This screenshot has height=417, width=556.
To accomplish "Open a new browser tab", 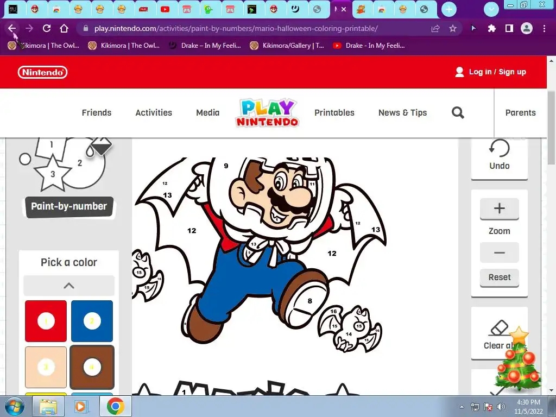I will pos(449,9).
